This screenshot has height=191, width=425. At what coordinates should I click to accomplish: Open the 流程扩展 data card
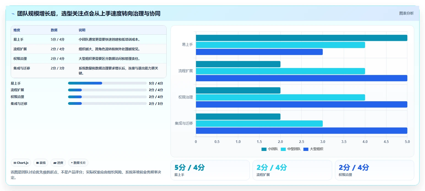pyautogui.click(x=292, y=170)
